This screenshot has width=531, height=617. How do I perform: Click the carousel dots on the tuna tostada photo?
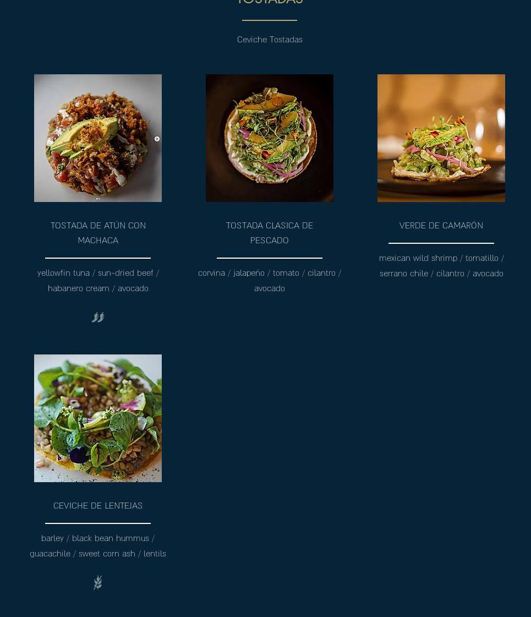[x=98, y=199]
